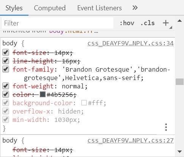Show more tabs with double chevron
Image resolution: width=184 pixels, height=157 pixels.
point(135,8)
